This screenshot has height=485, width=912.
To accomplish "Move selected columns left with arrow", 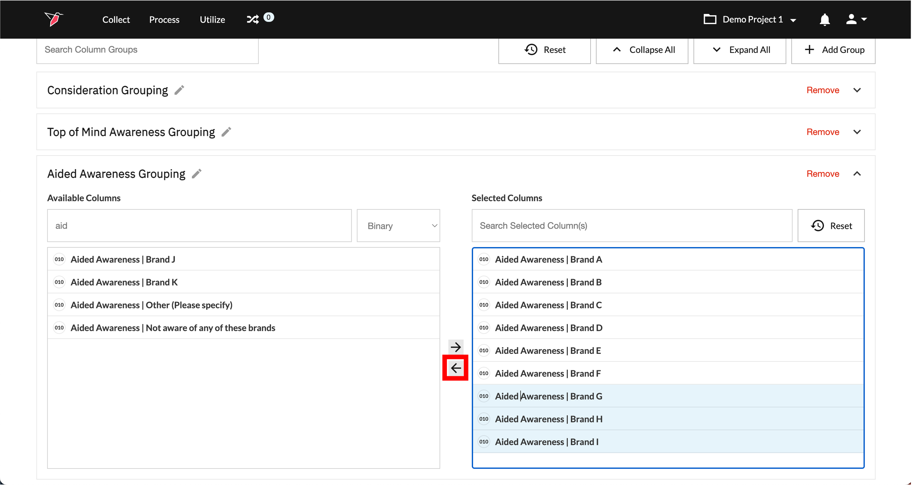I will coord(455,368).
